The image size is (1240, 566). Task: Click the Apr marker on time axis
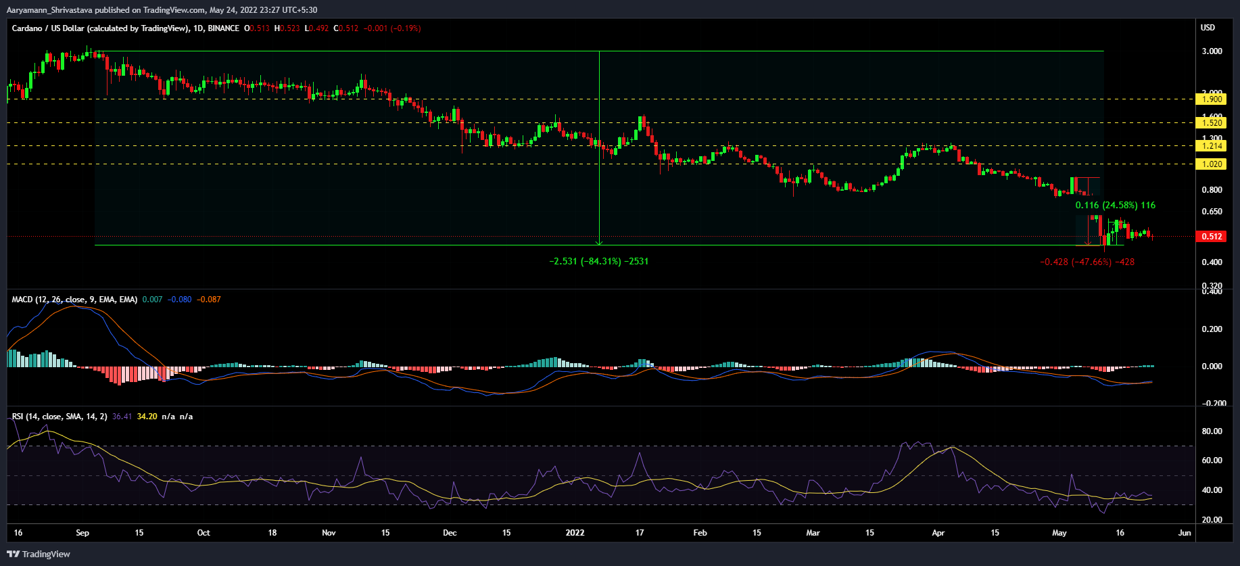tap(938, 533)
